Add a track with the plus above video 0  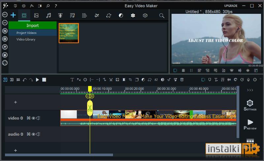click(16, 102)
